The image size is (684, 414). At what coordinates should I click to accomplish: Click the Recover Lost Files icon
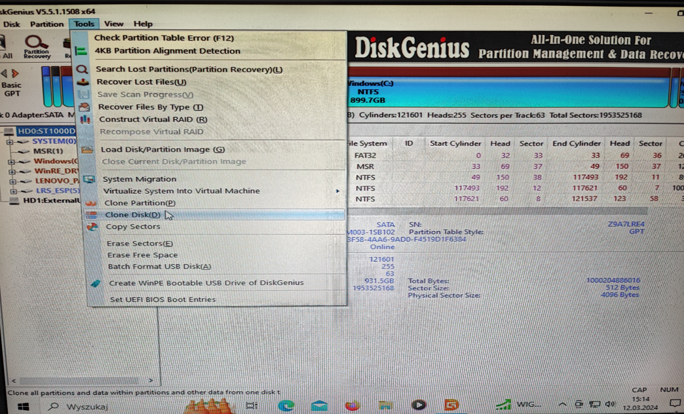83,82
